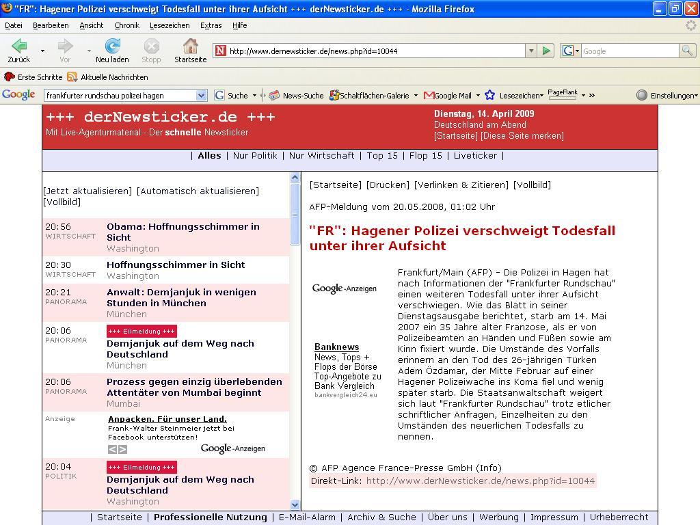This screenshot has height=525, width=700.
Task: Go to Startseite home icon
Action: pyautogui.click(x=191, y=46)
